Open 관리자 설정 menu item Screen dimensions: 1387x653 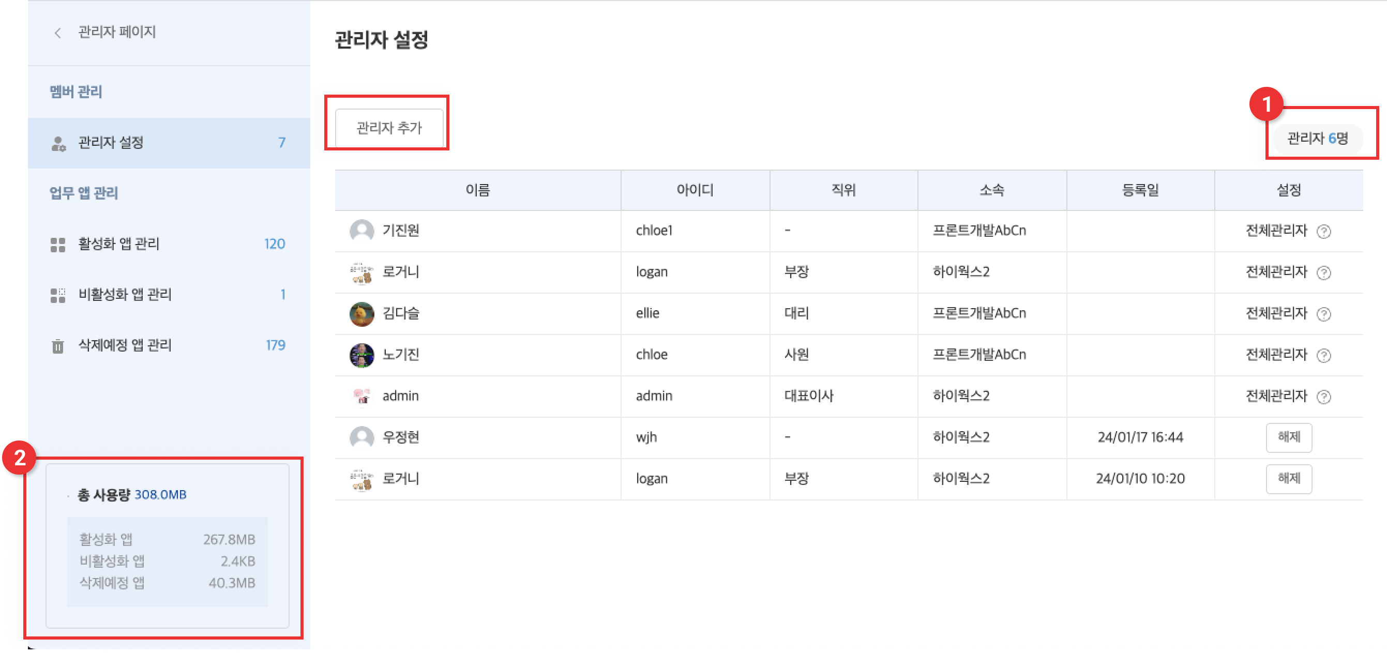point(111,143)
